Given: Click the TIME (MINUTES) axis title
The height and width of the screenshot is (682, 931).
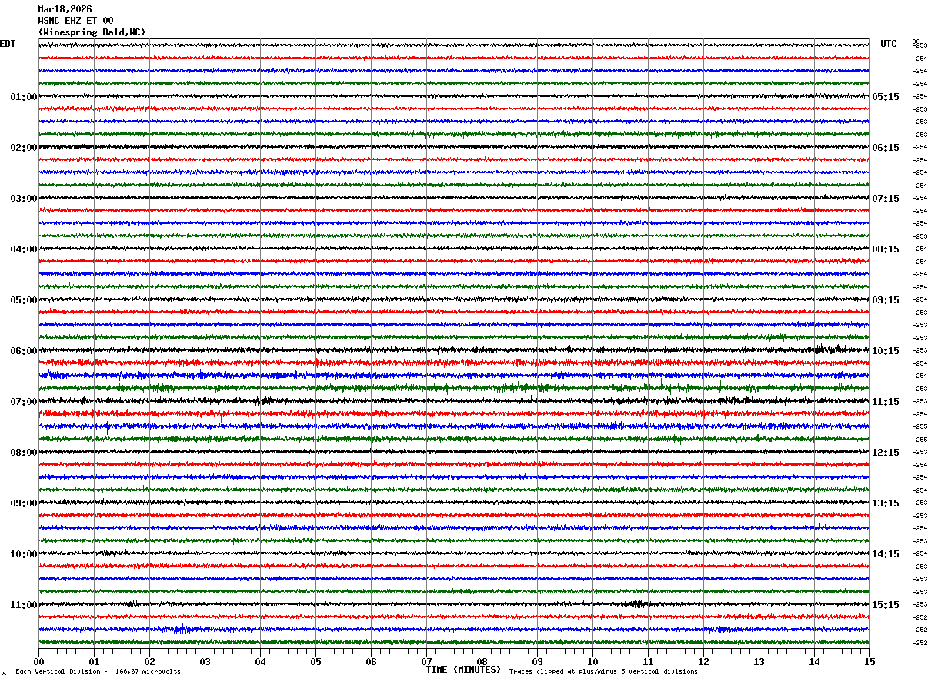Looking at the screenshot, I should pos(463,670).
